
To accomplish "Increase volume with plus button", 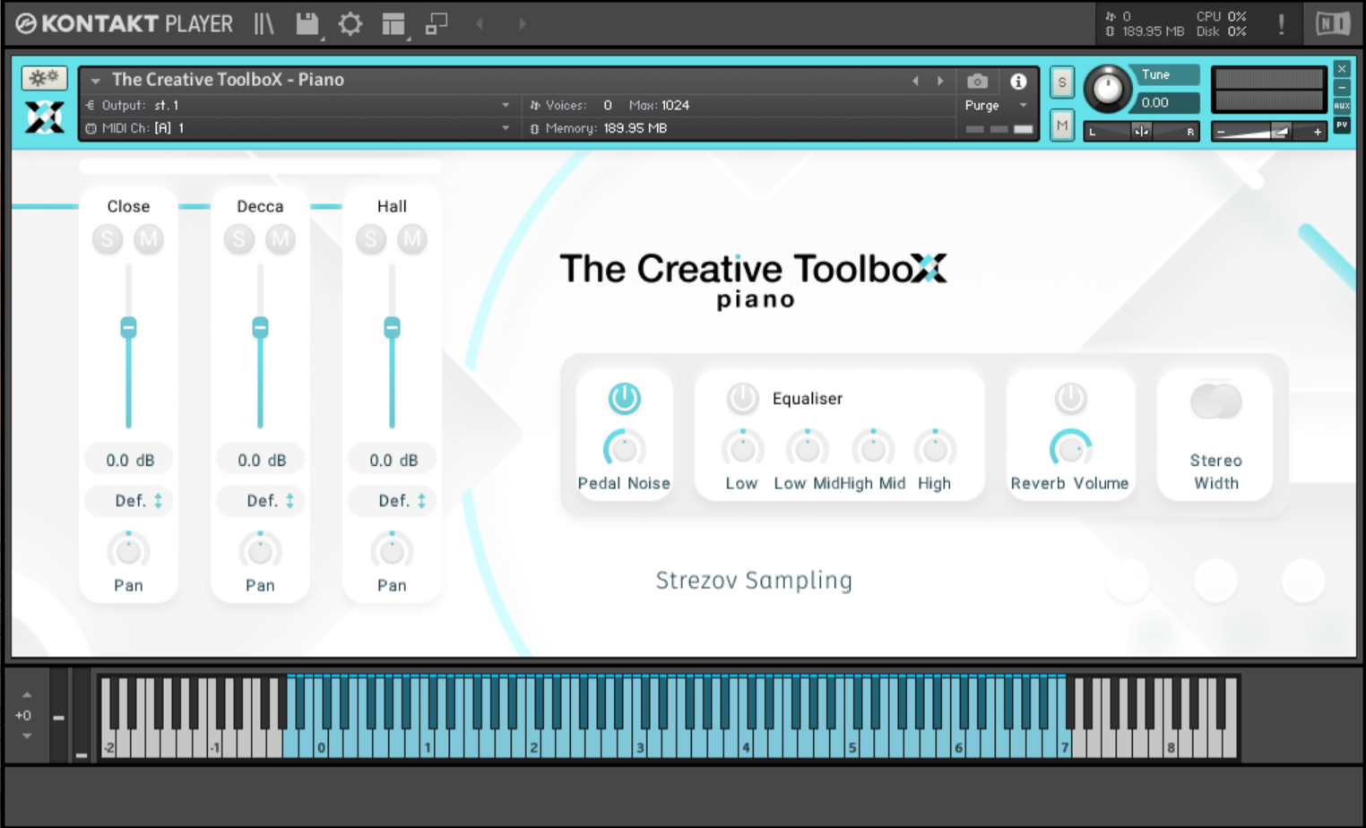I will [1317, 132].
